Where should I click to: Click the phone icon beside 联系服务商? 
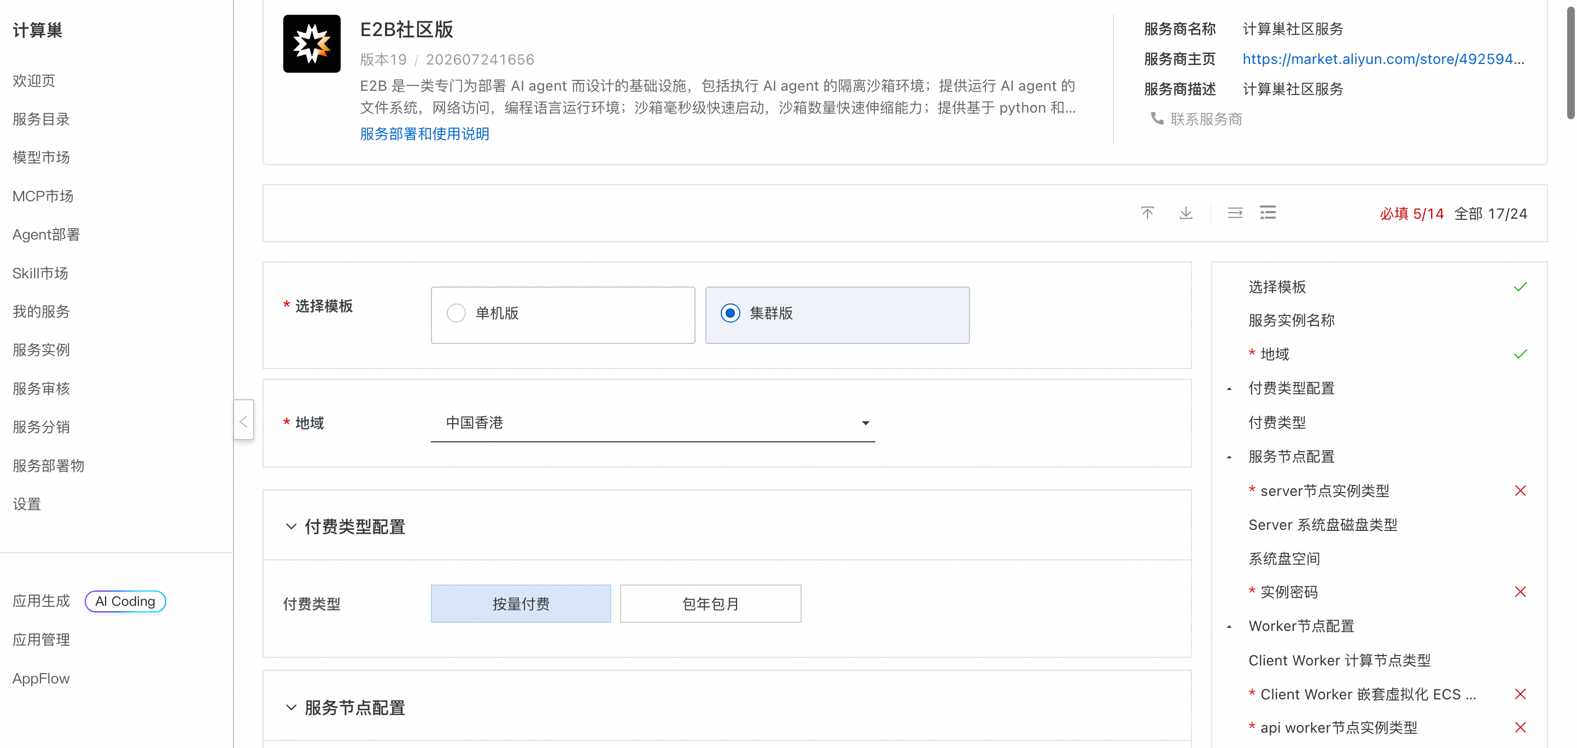(1157, 118)
